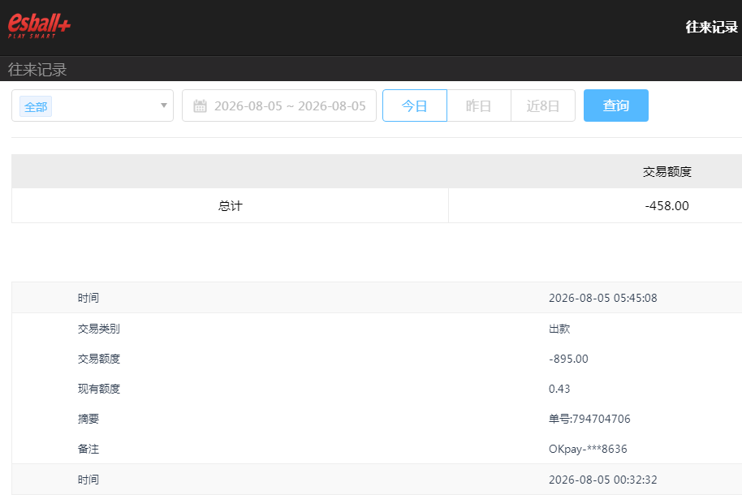Image resolution: width=742 pixels, height=495 pixels.
Task: Click the 交易类别 field label
Action: [99, 329]
